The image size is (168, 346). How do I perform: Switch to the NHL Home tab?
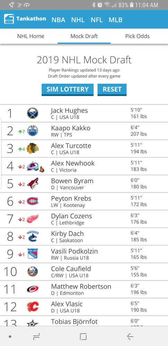(x=31, y=36)
